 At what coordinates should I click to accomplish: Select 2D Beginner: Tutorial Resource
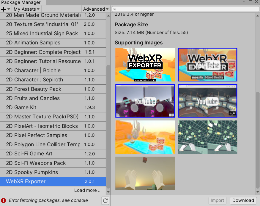[x=53, y=61]
